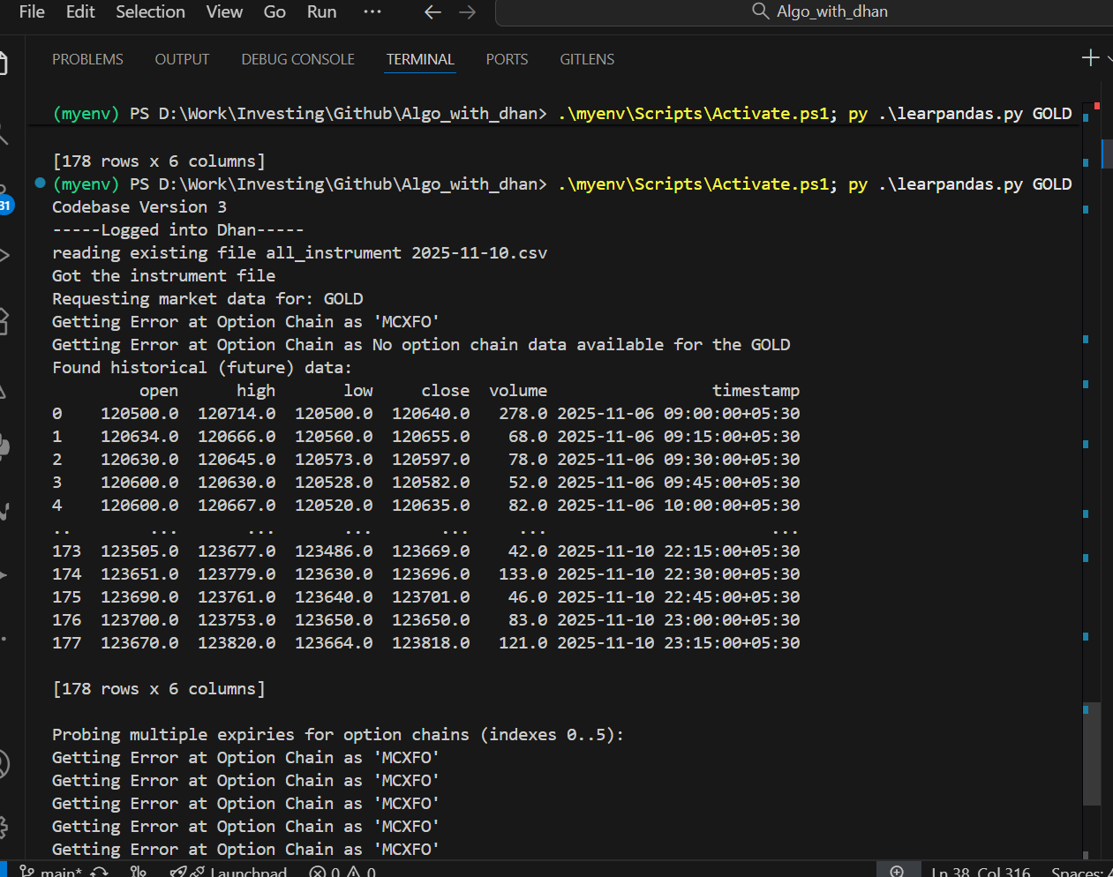
Task: Click the Go Back arrow
Action: coord(432,12)
